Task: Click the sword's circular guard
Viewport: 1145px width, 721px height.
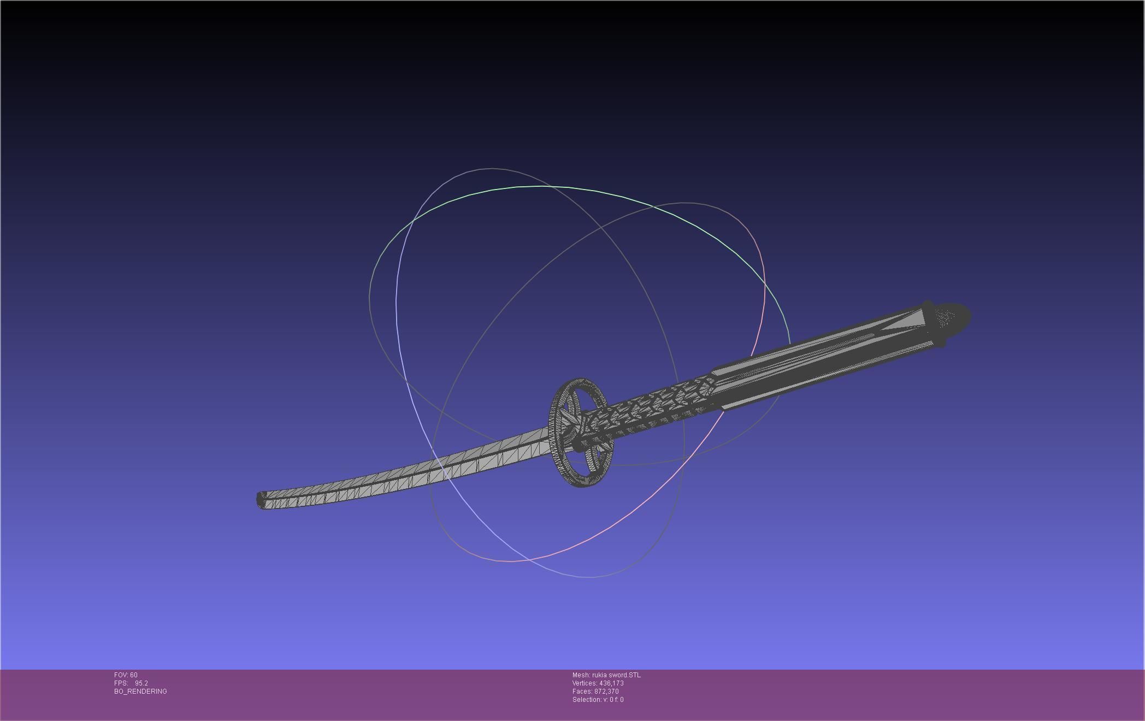Action: (581, 432)
